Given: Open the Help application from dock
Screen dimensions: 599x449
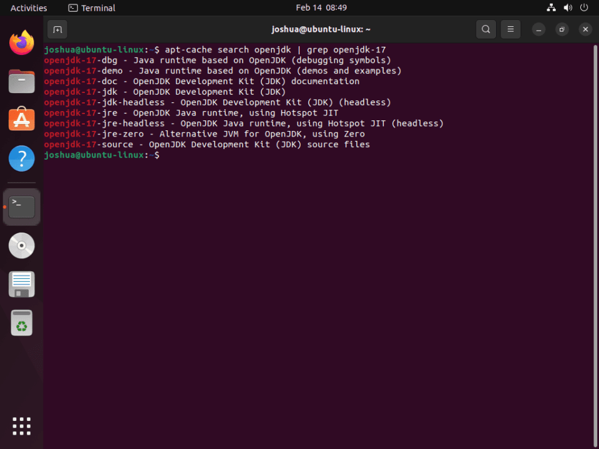Looking at the screenshot, I should point(21,158).
